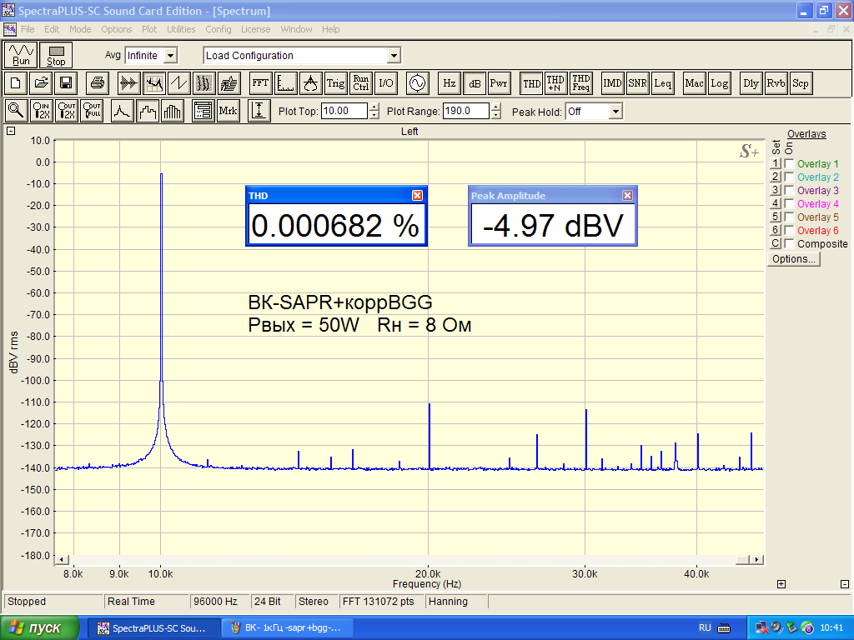Viewport: 854px width, 640px height.
Task: Enable Overlay 1 checkbox
Action: [789, 164]
